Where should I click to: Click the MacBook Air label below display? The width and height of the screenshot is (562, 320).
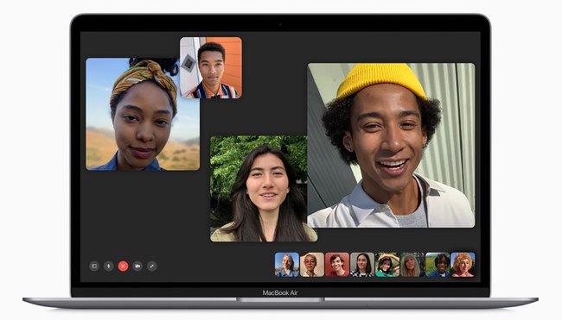[280, 292]
